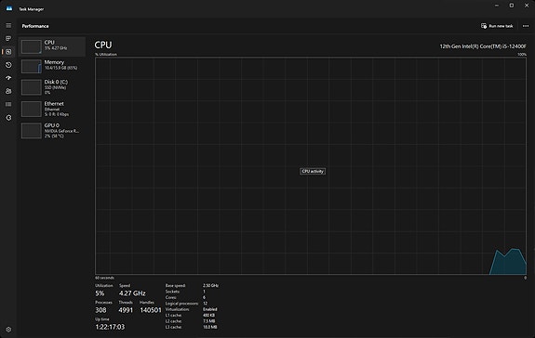Go to the Processes page icon
This screenshot has height=338, width=535.
[8, 38]
